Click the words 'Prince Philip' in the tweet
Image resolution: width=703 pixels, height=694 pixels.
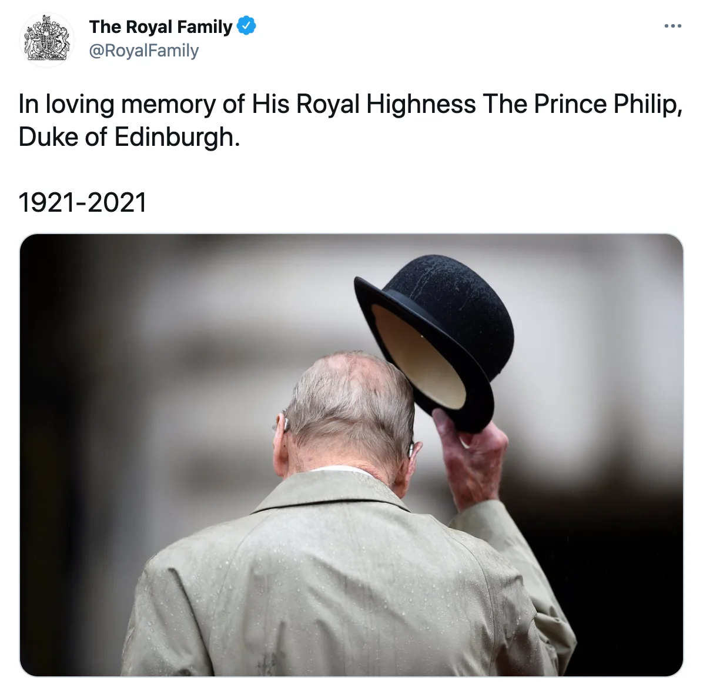coord(605,105)
